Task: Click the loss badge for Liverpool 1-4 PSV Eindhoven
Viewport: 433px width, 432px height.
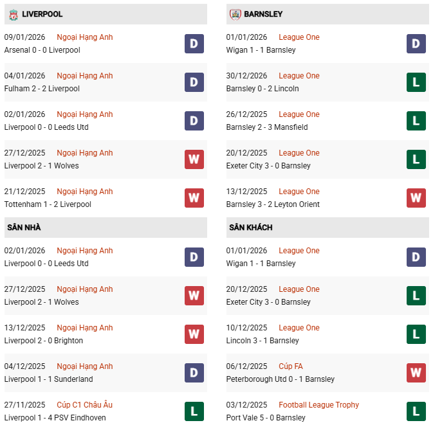Action: coord(194,411)
